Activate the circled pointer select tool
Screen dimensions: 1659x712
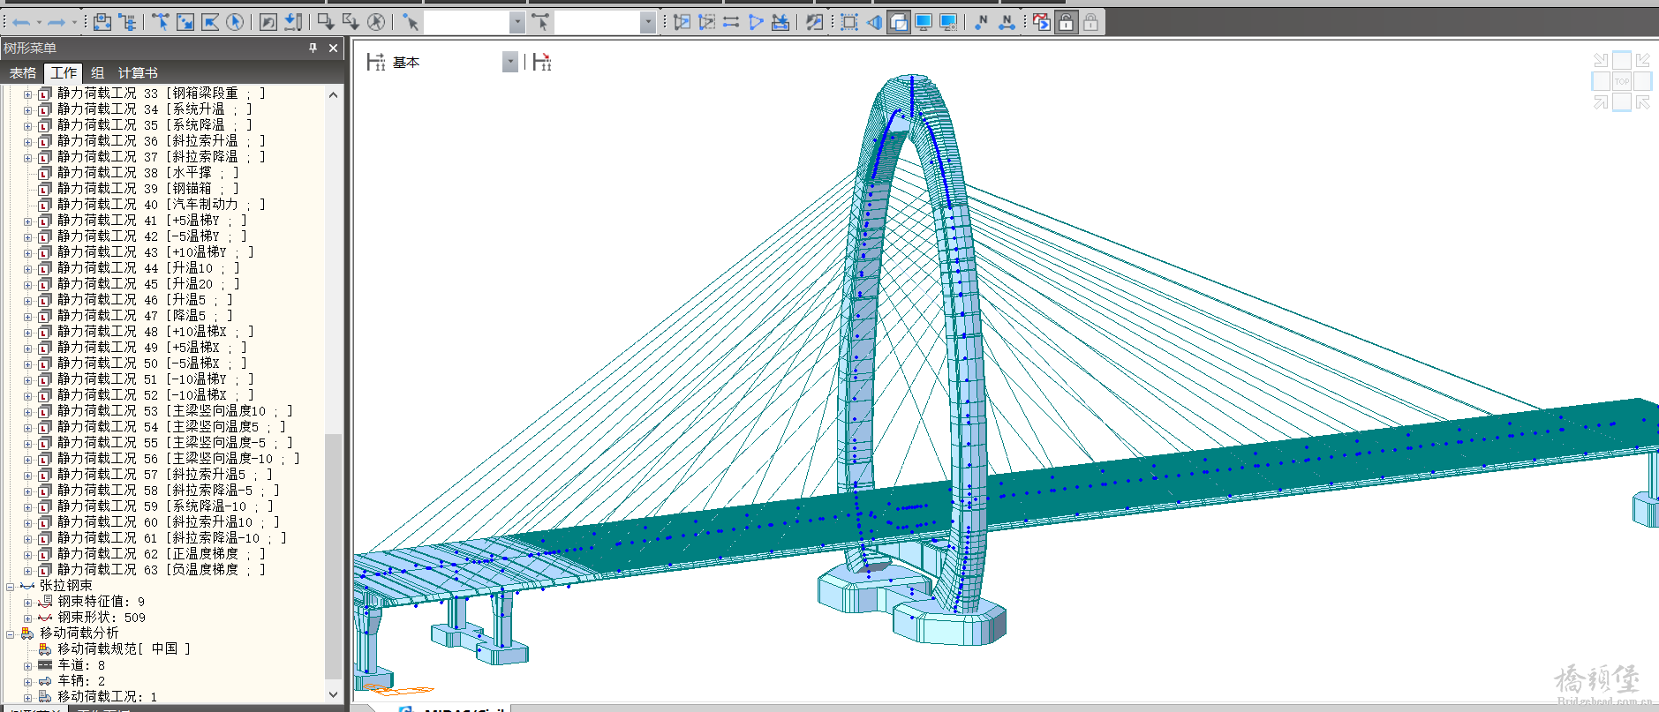pos(235,22)
